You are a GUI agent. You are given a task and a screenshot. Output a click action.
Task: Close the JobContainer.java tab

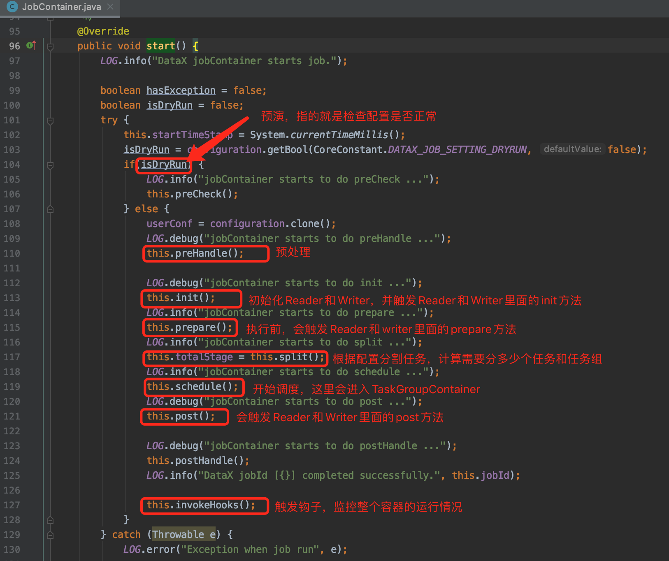[110, 7]
